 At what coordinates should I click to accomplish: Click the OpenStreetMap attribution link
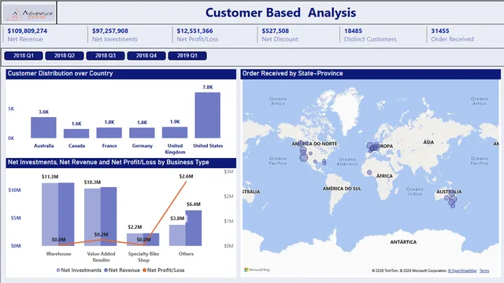(x=462, y=270)
